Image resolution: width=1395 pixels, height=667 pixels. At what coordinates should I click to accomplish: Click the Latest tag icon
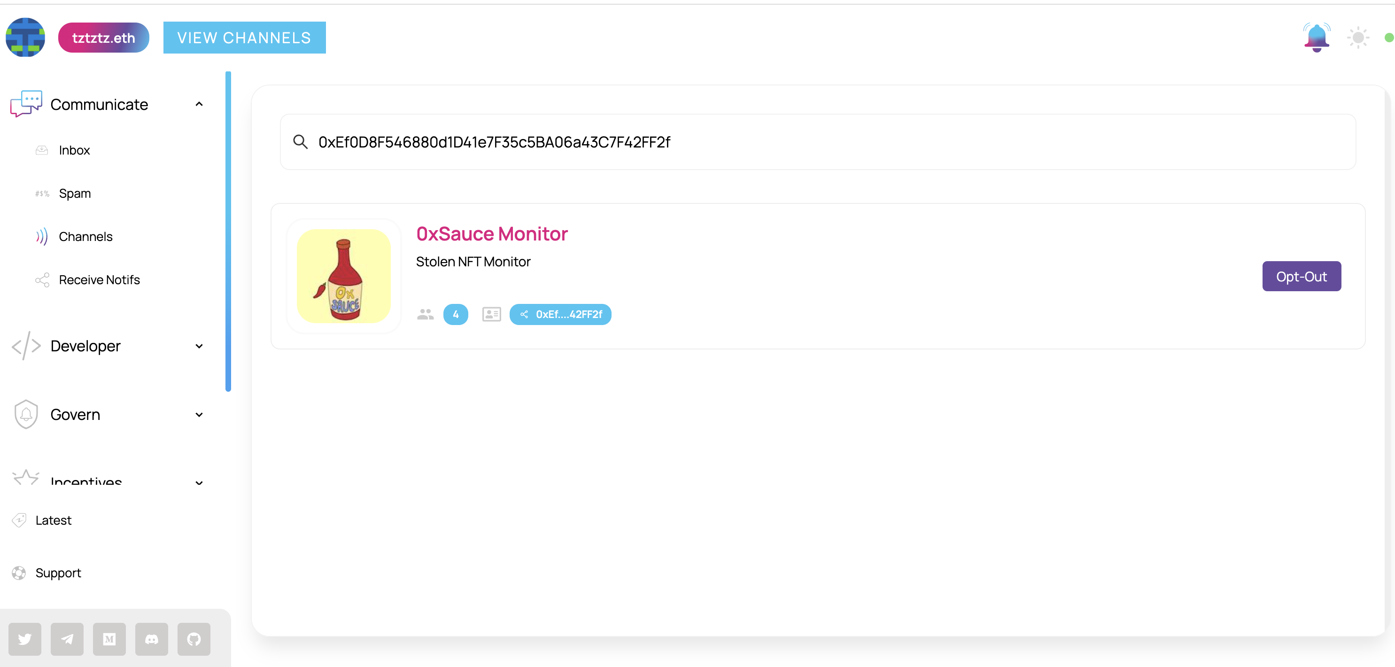19,520
